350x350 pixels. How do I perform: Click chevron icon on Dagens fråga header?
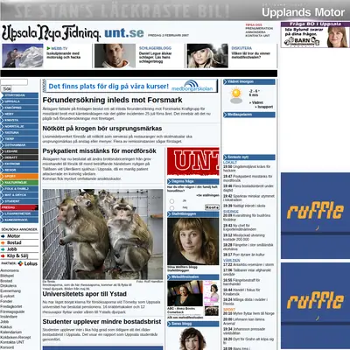point(170,181)
